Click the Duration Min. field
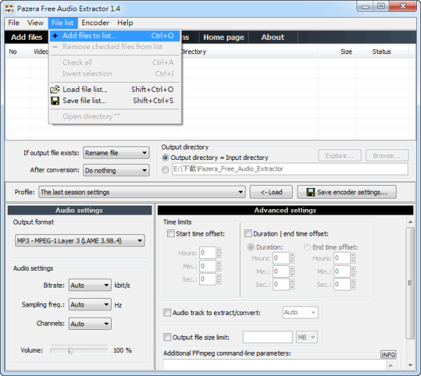This screenshot has height=376, width=421. click(x=281, y=271)
